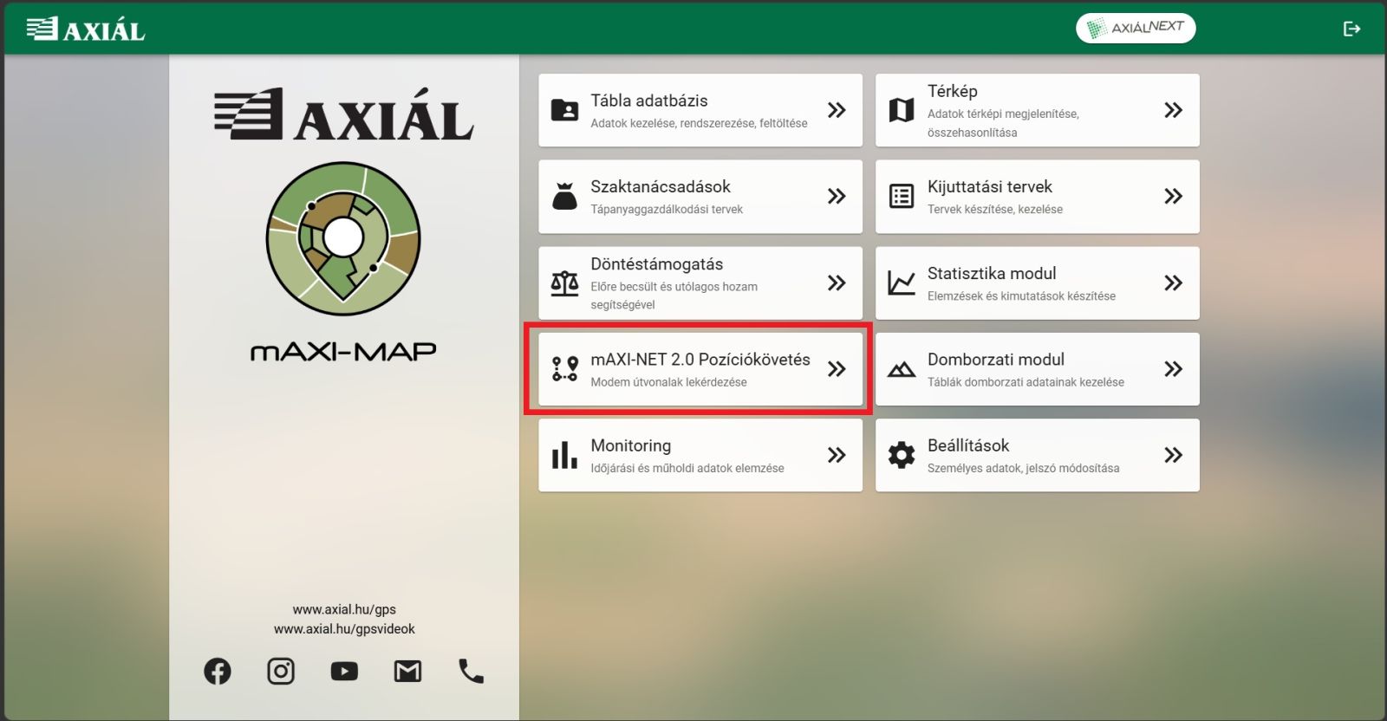Open the YouTube icon
The width and height of the screenshot is (1387, 721).
click(x=344, y=671)
